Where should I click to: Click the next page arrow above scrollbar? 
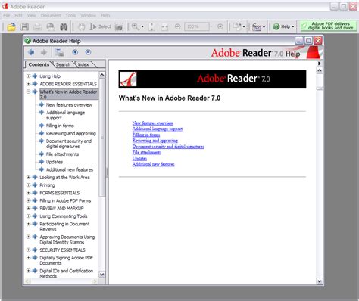tap(320, 64)
